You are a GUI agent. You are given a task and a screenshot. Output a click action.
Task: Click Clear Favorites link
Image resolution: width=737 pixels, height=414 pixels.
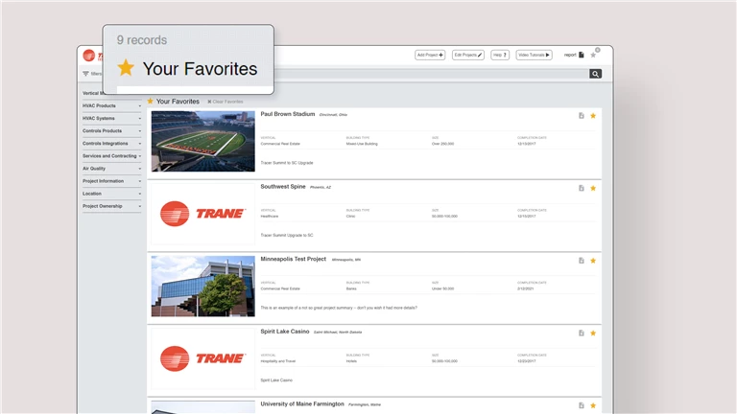(x=226, y=102)
